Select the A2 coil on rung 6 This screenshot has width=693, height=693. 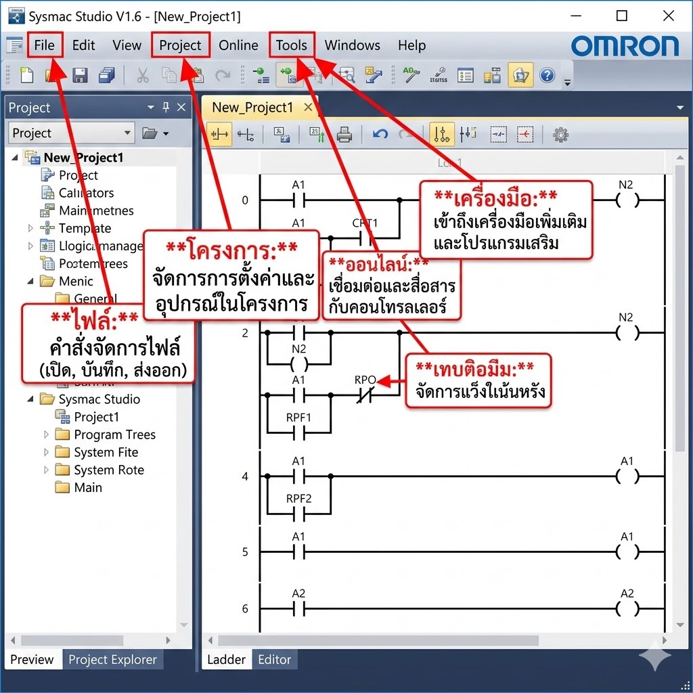click(627, 609)
